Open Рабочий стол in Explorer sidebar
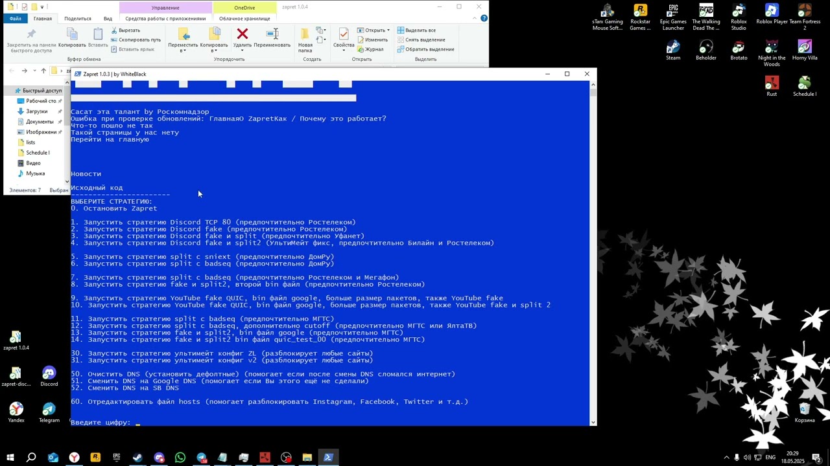The width and height of the screenshot is (830, 466). (x=40, y=101)
